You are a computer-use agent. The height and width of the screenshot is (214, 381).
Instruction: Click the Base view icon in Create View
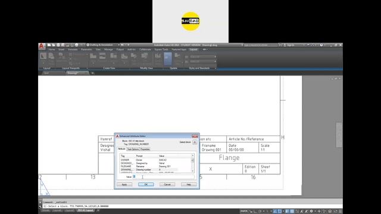click(93, 56)
